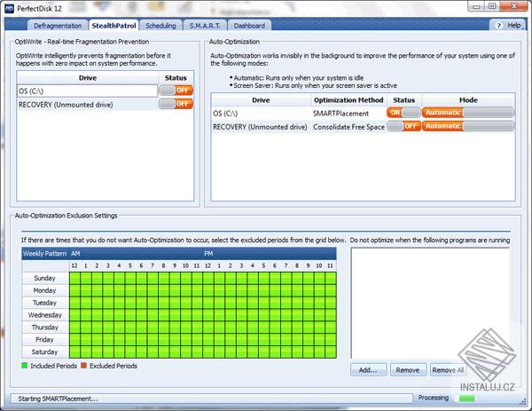Click the Add... button
This screenshot has height=411, width=532.
[368, 370]
